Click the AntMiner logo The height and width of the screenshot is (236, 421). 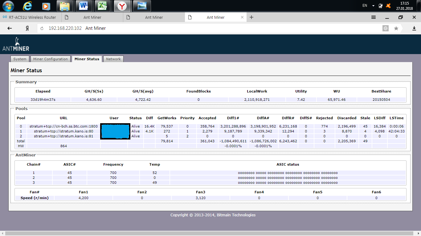16,44
